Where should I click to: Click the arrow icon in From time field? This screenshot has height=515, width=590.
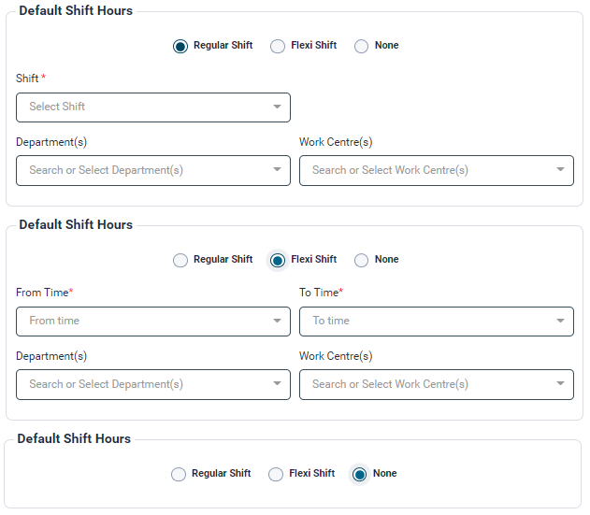coord(277,321)
